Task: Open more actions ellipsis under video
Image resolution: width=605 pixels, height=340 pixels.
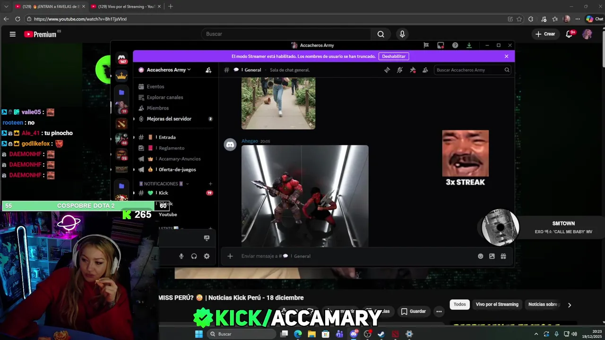Action: click(x=439, y=311)
